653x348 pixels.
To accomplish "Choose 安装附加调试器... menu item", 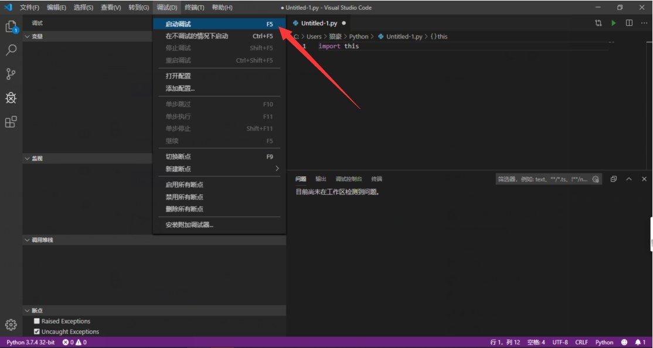I will click(219, 225).
